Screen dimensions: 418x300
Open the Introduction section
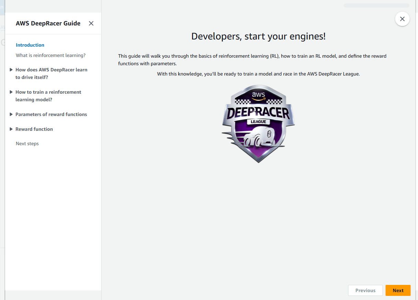pyautogui.click(x=30, y=45)
